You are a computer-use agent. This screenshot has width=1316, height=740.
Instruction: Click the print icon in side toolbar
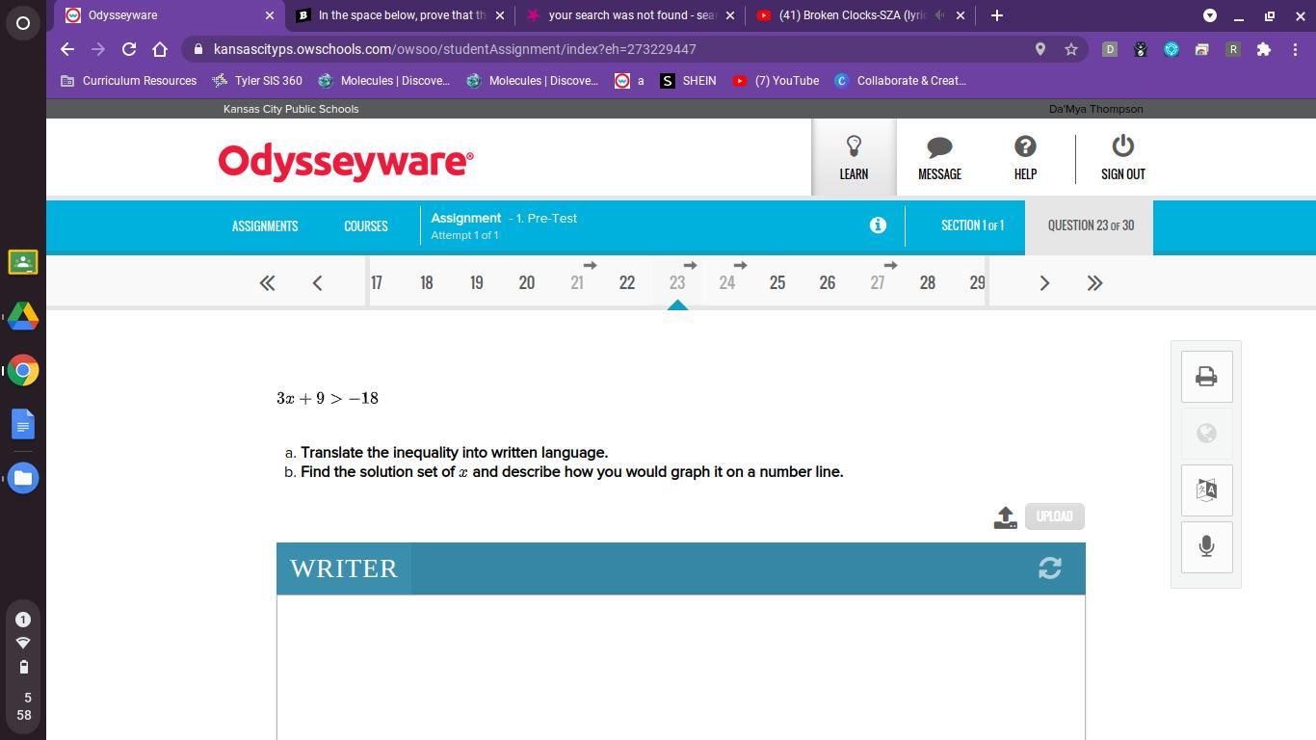click(x=1206, y=377)
